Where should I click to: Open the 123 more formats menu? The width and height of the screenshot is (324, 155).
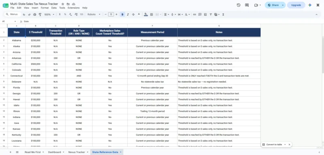(81, 15)
